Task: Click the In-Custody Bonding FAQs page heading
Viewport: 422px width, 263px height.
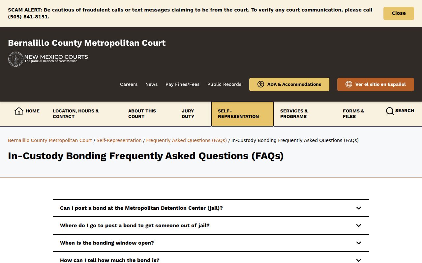Action: point(146,156)
